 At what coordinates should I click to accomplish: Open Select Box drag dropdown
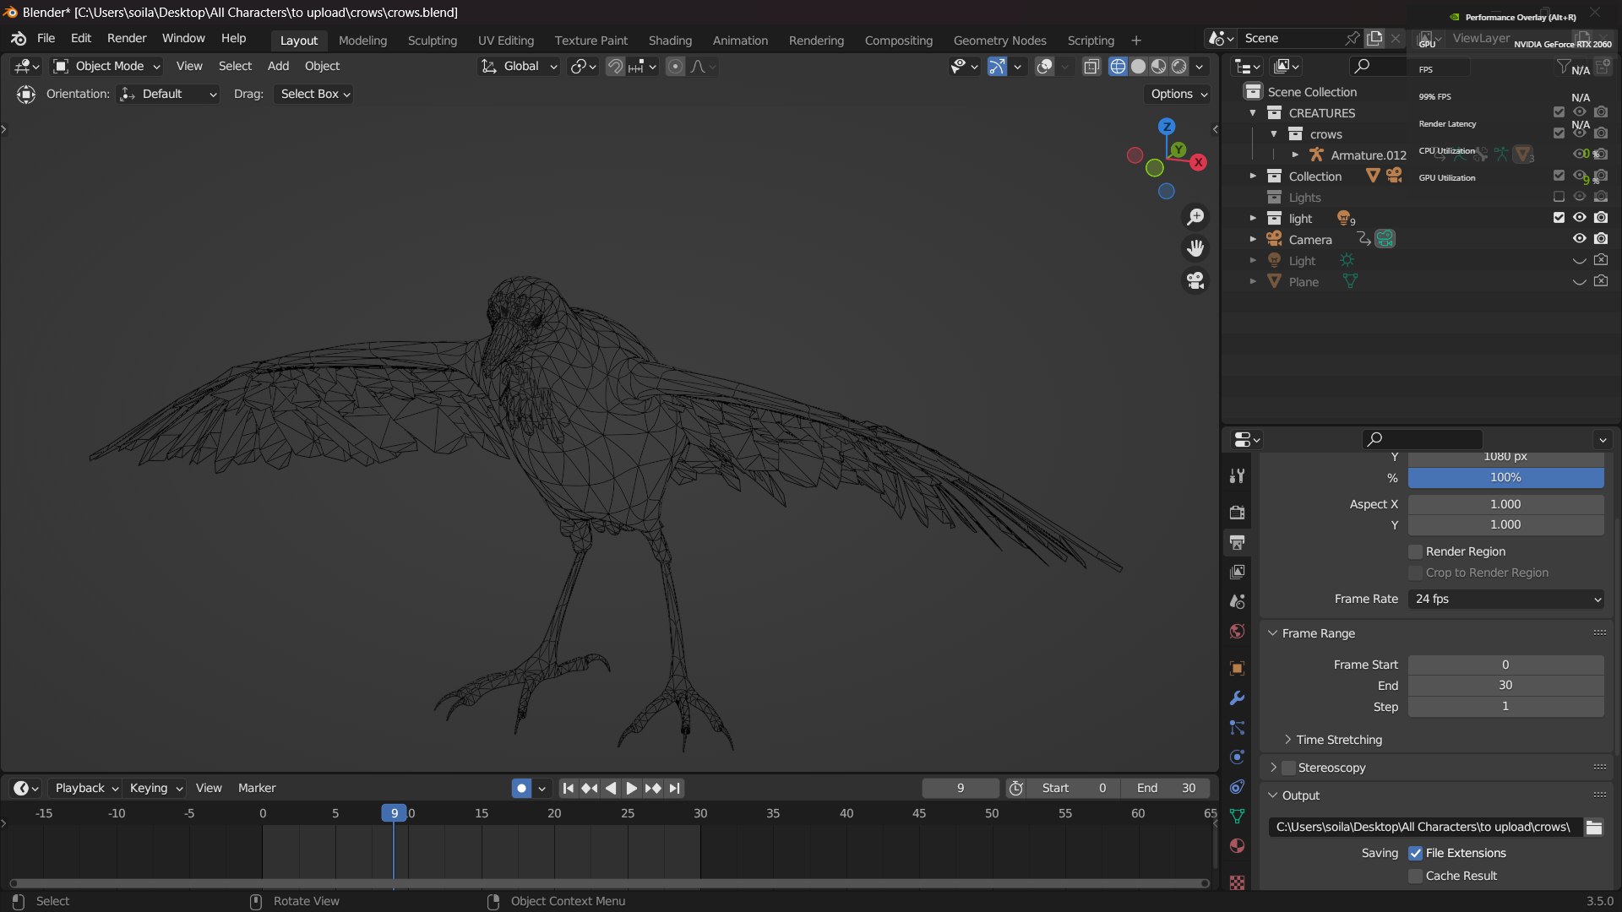pyautogui.click(x=313, y=95)
